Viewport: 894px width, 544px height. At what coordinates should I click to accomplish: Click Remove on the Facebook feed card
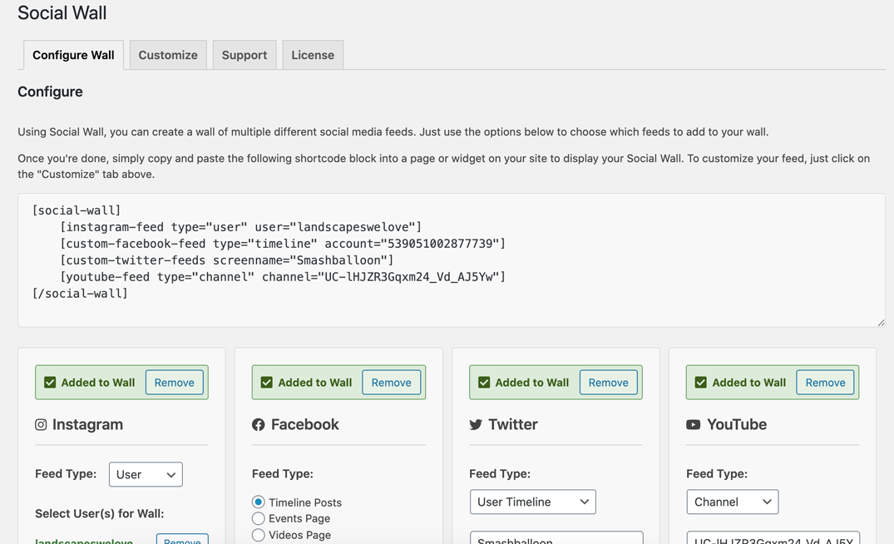(x=391, y=382)
